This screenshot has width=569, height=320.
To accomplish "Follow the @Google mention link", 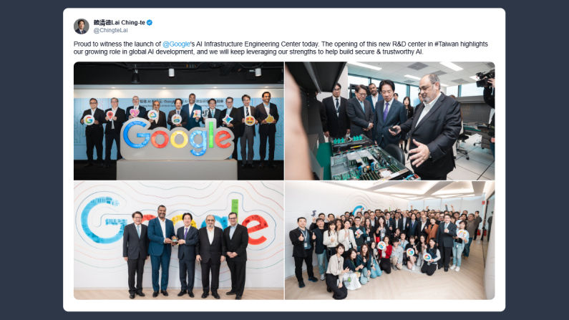I will 176,44.
